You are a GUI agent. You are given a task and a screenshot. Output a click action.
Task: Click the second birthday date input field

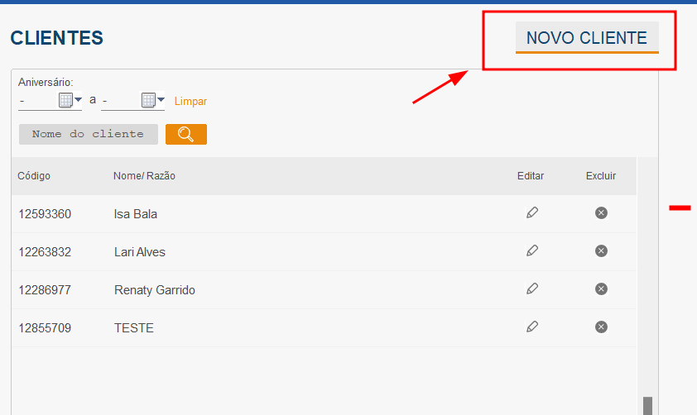click(x=121, y=101)
